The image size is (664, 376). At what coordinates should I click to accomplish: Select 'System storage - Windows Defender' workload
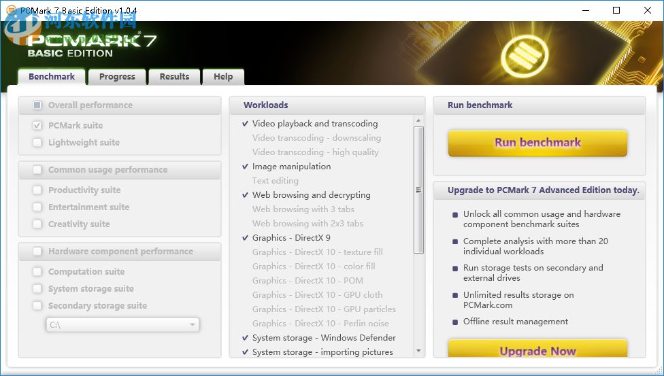[324, 338]
